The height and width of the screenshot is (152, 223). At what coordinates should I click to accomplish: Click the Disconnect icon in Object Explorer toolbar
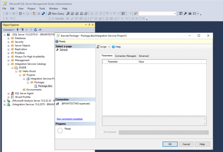pos(22,30)
